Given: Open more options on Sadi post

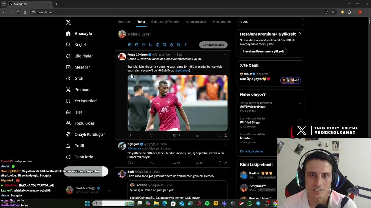Looking at the screenshot, I should point(226,172).
